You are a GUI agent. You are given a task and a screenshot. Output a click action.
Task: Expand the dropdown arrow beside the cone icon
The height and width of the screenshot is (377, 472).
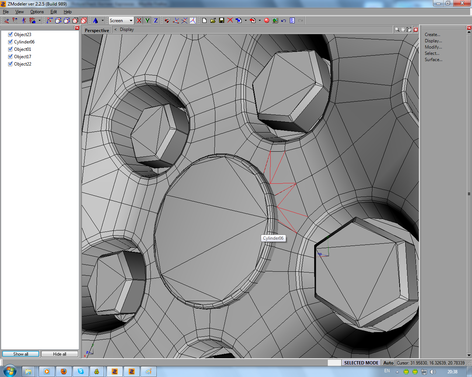coord(103,21)
